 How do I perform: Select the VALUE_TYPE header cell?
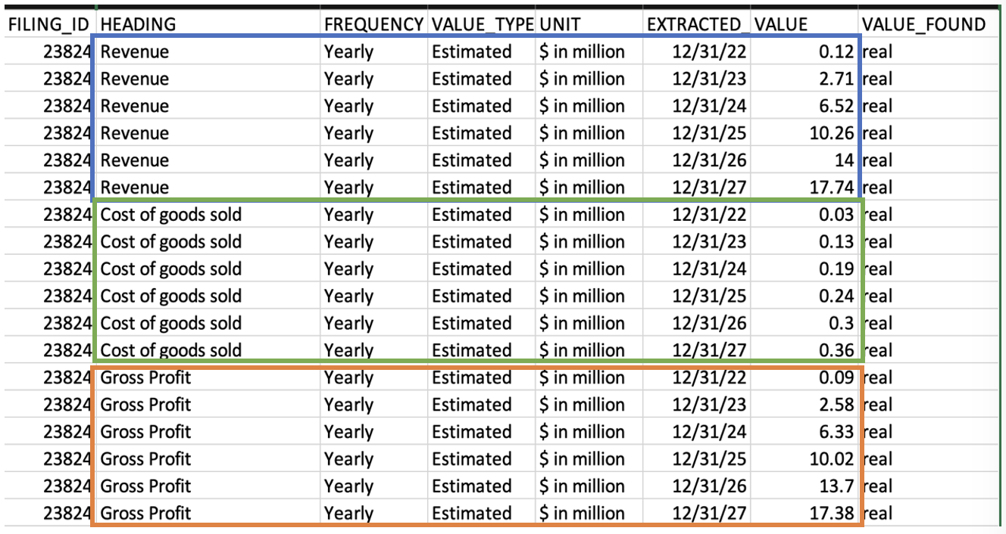[x=482, y=24]
